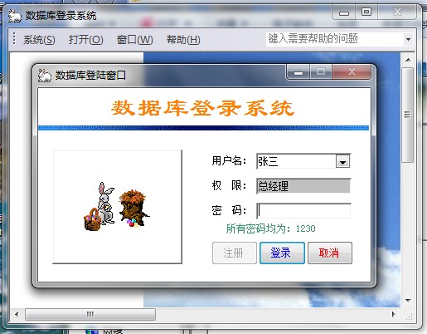Click the rabbit icon in main 数据库登录系统 title bar
The height and width of the screenshot is (334, 427).
click(x=14, y=16)
